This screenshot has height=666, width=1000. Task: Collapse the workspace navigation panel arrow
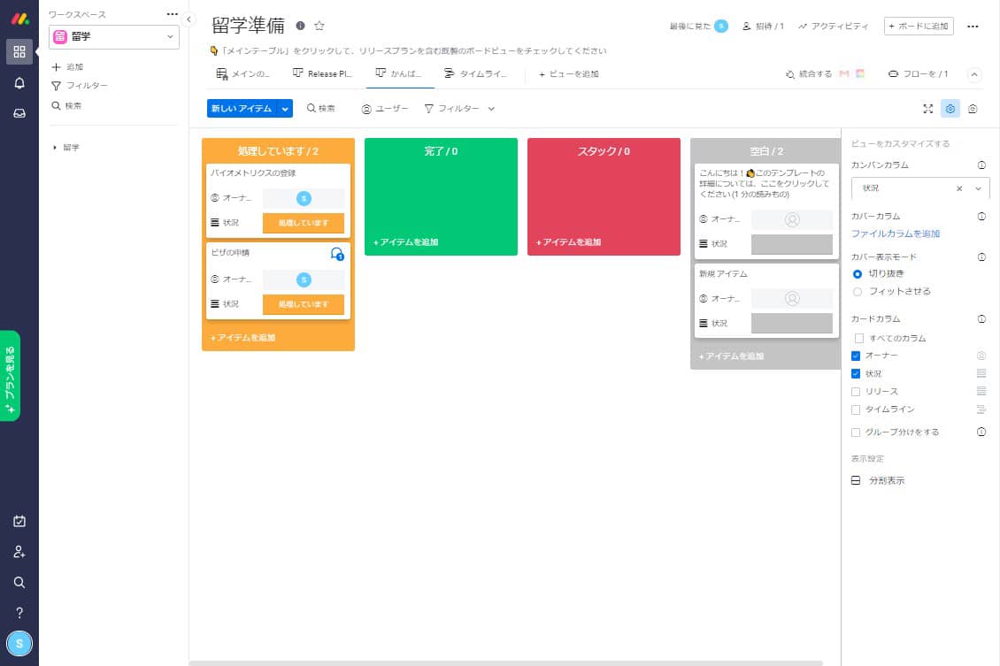tap(188, 19)
